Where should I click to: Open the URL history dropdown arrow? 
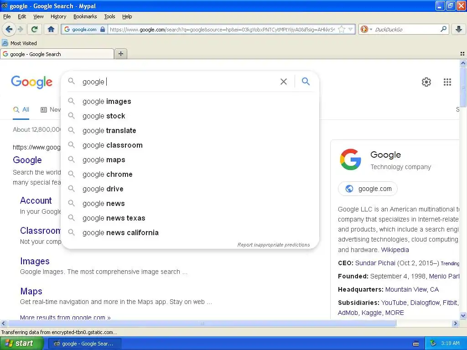point(351,29)
